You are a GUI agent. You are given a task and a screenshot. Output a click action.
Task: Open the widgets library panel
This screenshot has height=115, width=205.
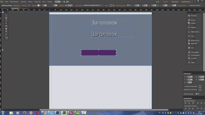(194, 41)
